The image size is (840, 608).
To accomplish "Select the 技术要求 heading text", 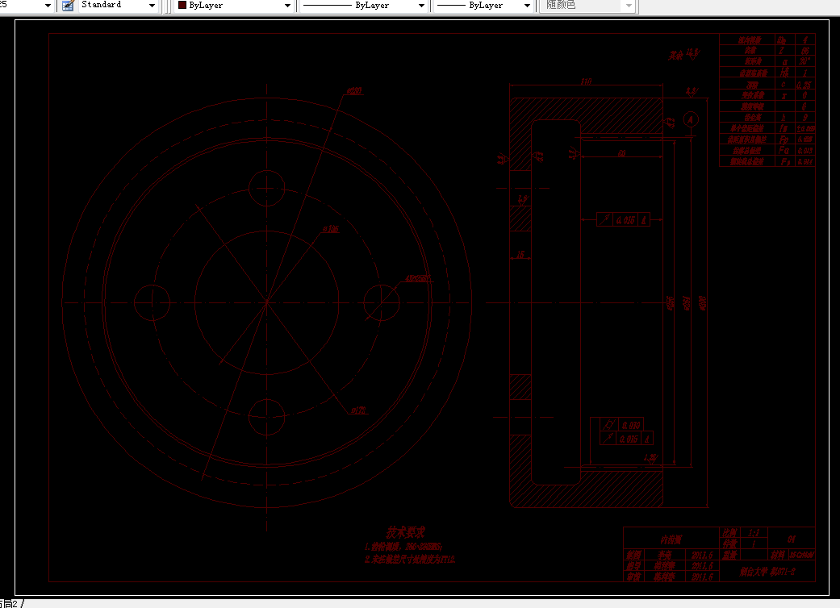I will click(406, 532).
